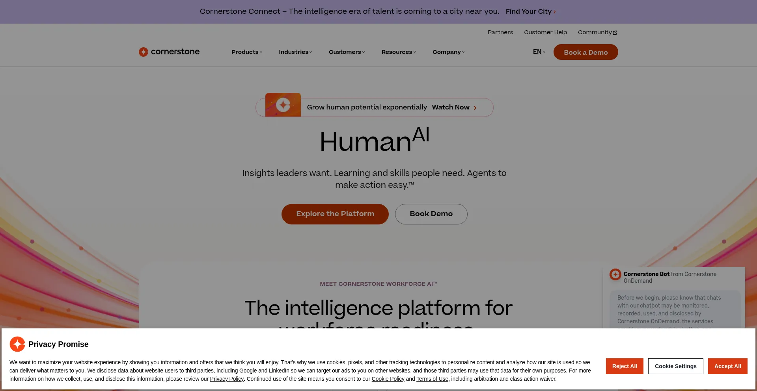Screen dimensions: 757x391
Task: Expand the Company menu
Action: [x=449, y=52]
